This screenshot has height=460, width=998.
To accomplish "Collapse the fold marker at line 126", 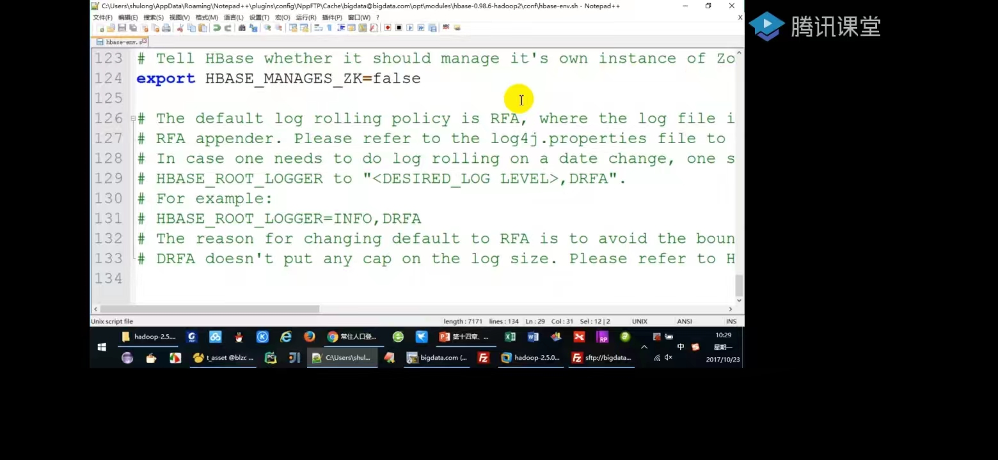I will 133,118.
